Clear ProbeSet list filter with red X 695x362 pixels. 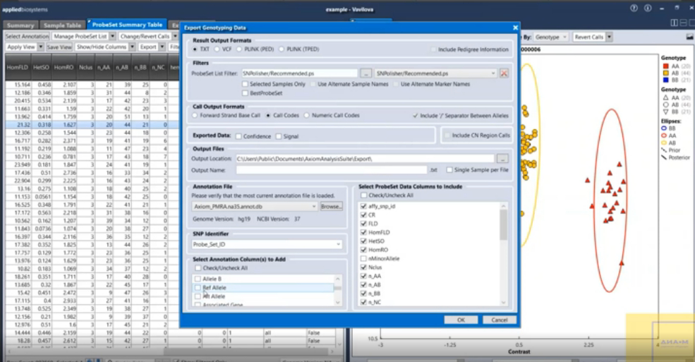[x=504, y=73]
